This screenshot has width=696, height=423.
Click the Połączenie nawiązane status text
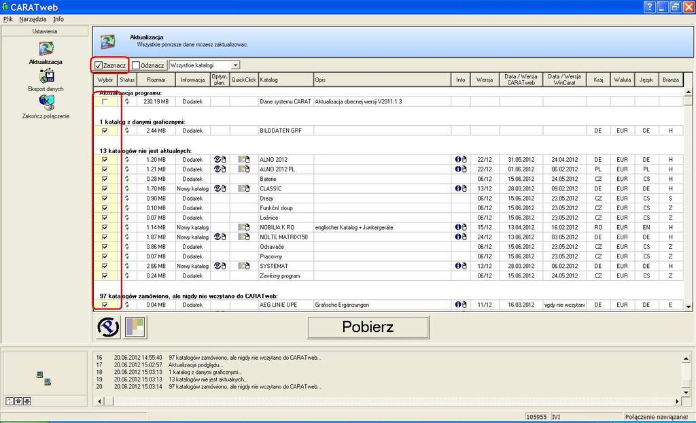tap(657, 417)
